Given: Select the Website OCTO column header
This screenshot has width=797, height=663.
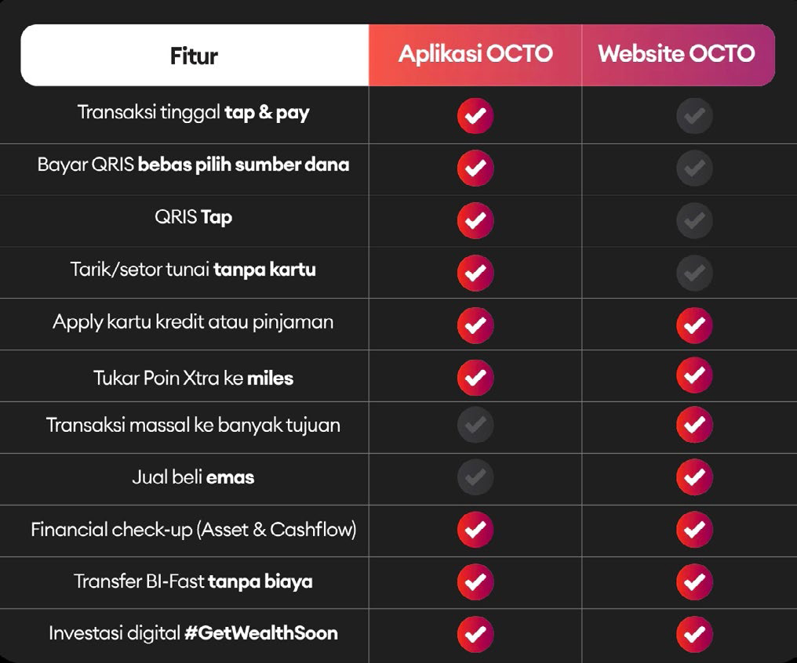Looking at the screenshot, I should pyautogui.click(x=676, y=54).
